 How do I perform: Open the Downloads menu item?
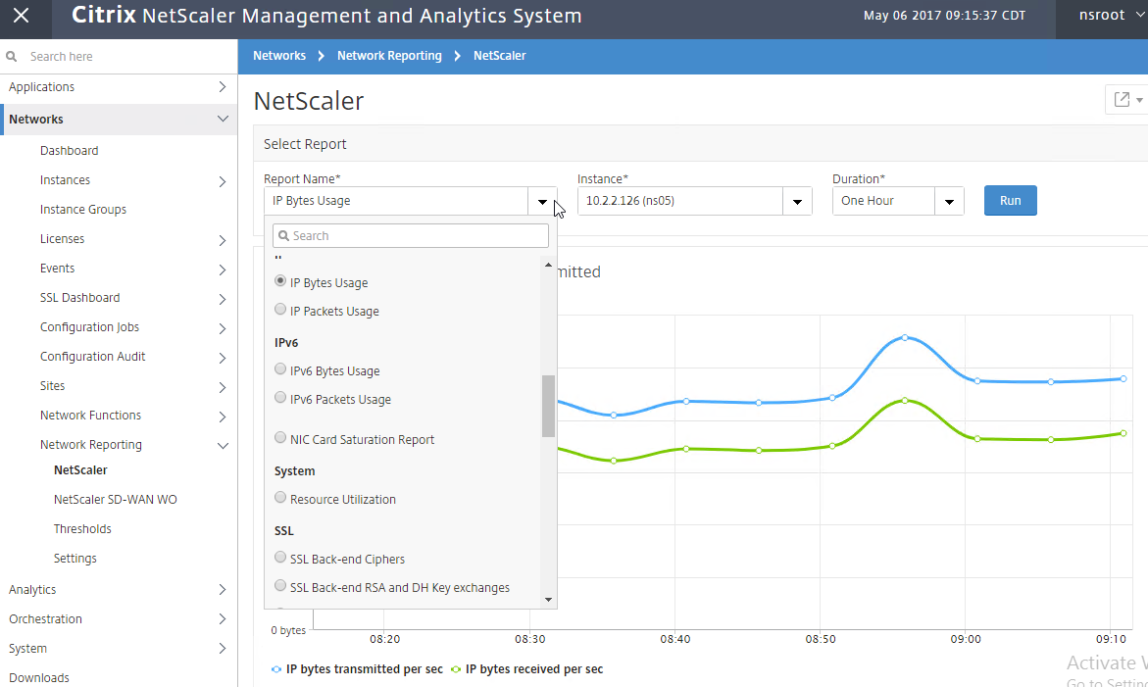(x=39, y=677)
